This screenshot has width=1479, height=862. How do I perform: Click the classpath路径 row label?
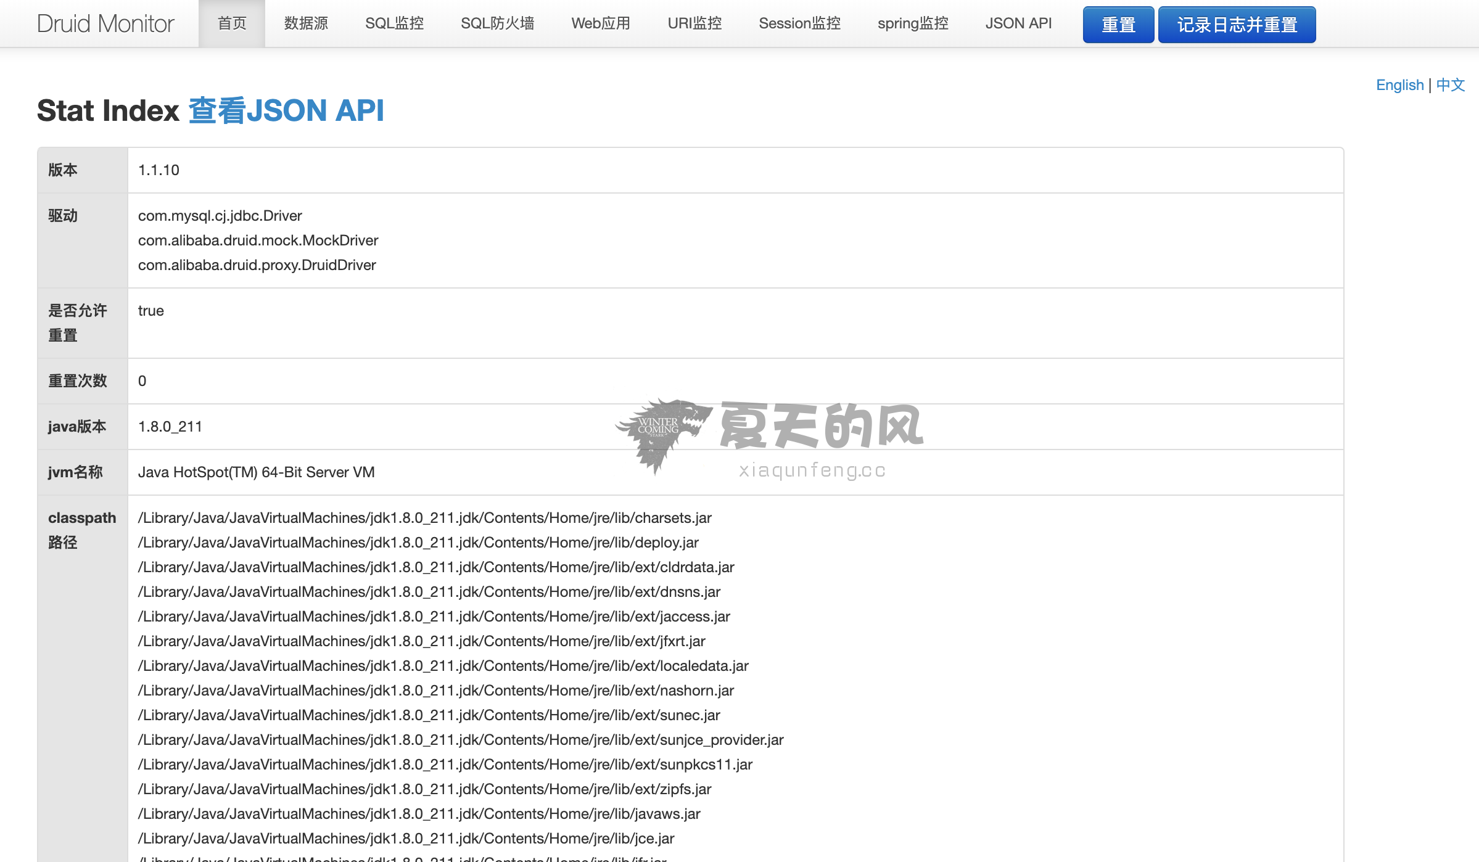[x=82, y=530]
